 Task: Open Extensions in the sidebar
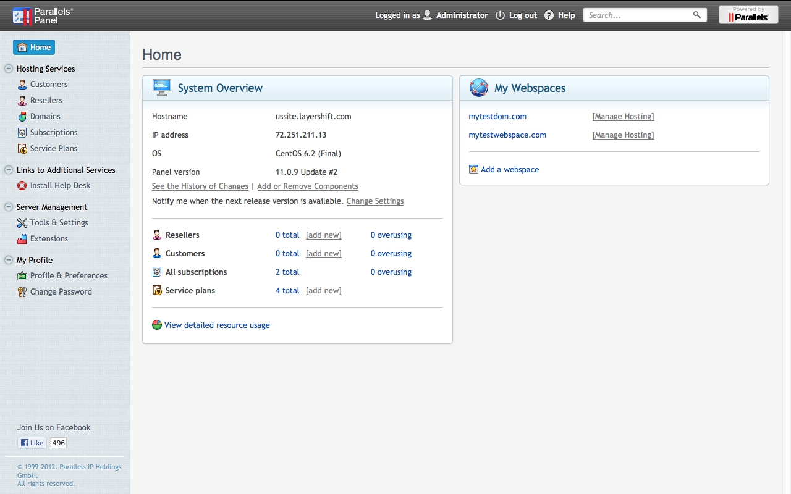[x=49, y=239]
